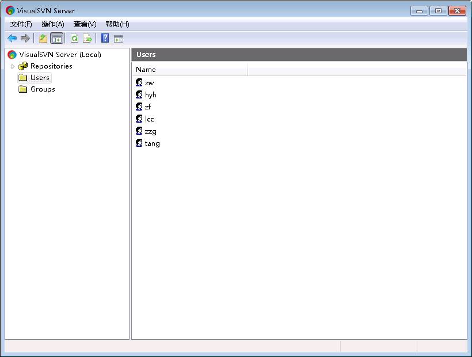Click the Repositories icon in tree
Screen dimensions: 472x357
[23, 66]
